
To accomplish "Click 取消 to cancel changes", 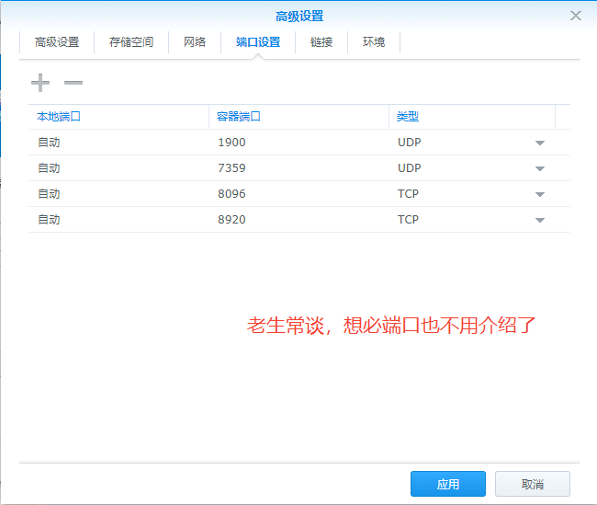I will pyautogui.click(x=533, y=484).
